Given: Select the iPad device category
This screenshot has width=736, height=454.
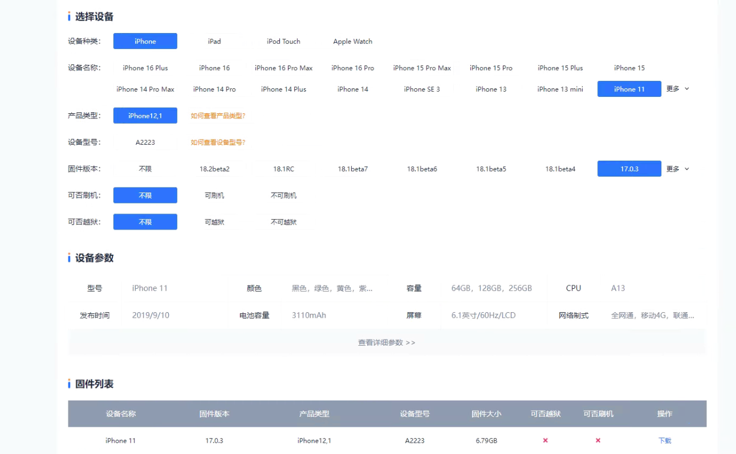Looking at the screenshot, I should point(214,41).
